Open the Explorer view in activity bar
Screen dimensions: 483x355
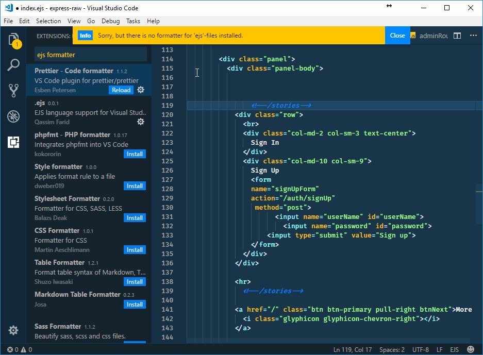click(13, 40)
